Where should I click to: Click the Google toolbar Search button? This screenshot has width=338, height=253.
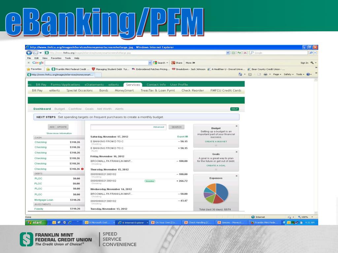[160, 63]
